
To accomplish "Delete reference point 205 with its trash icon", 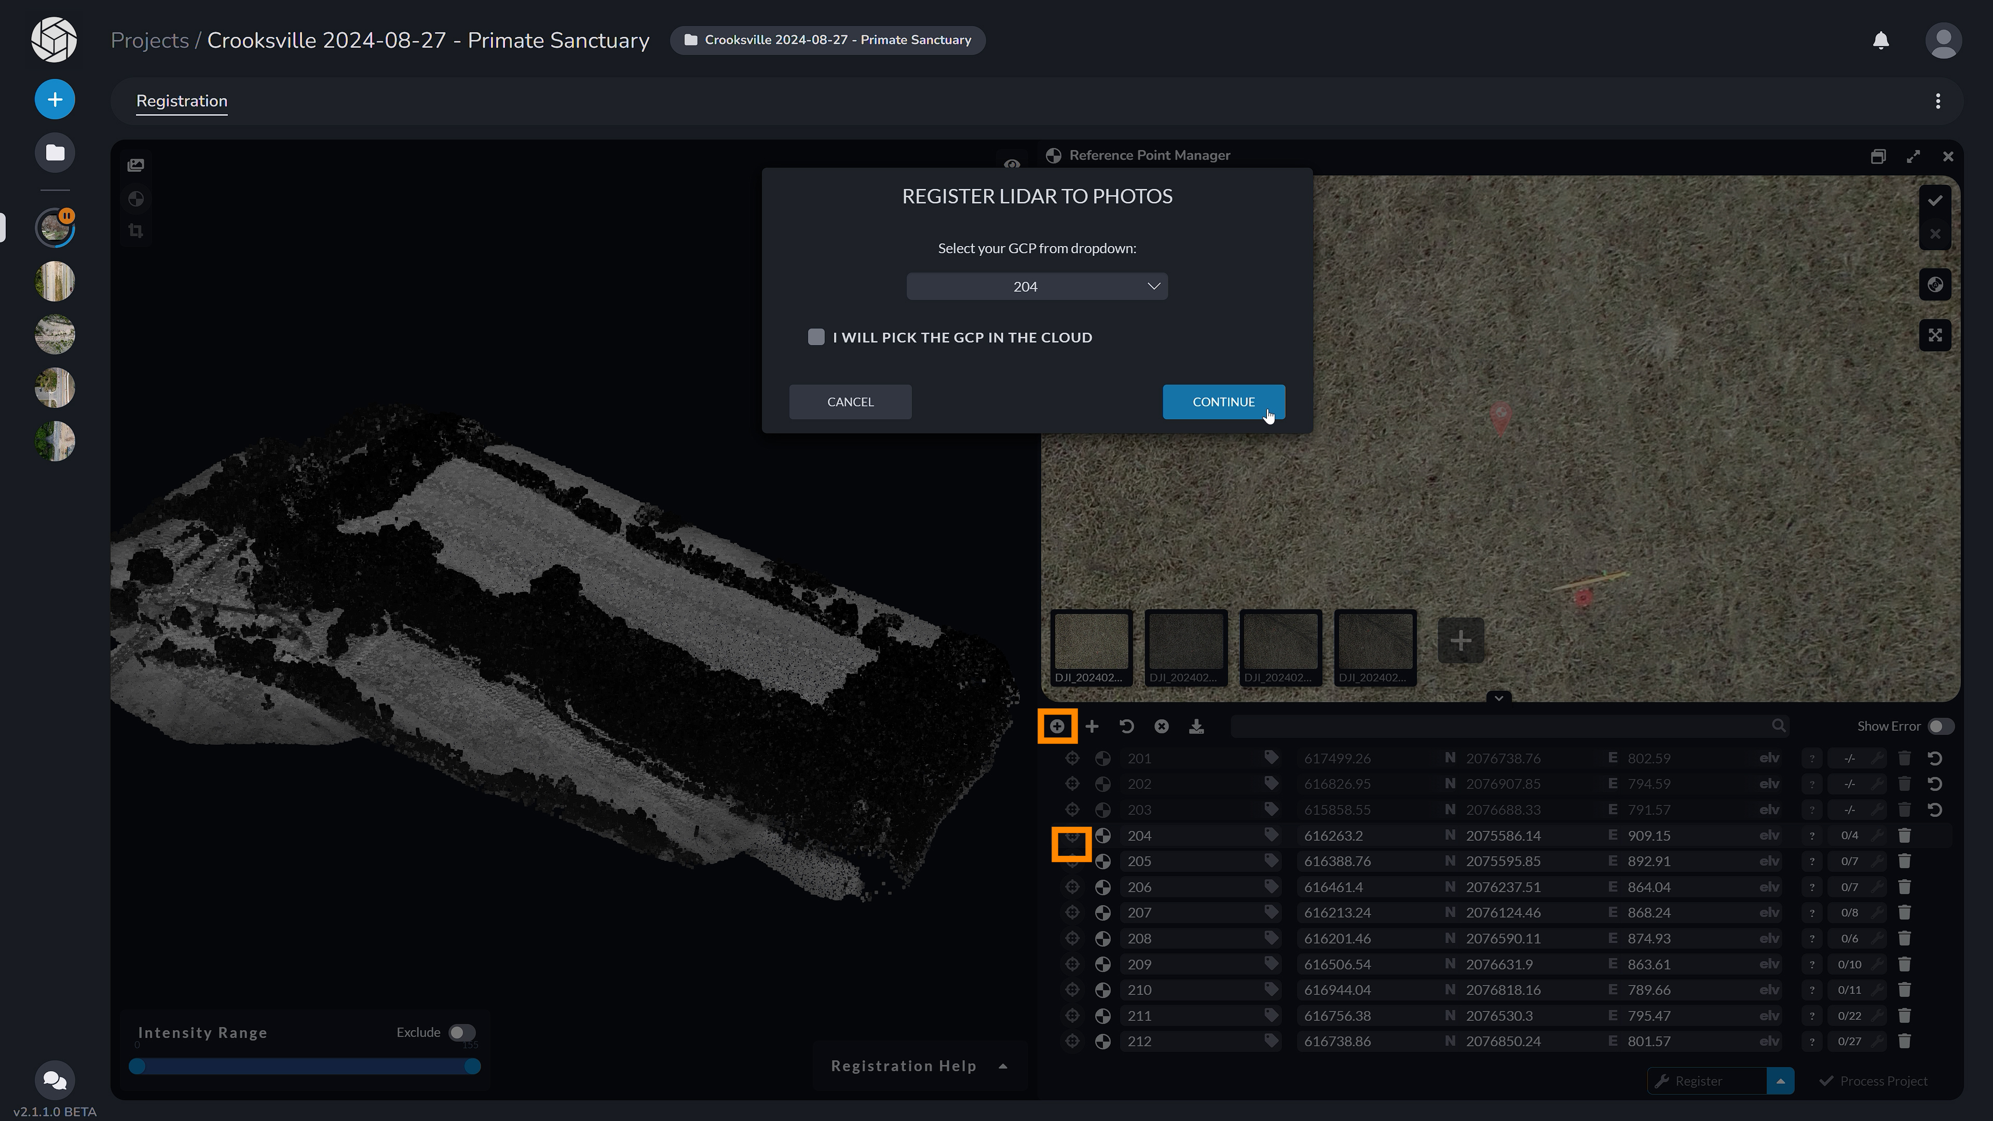I will 1905,861.
